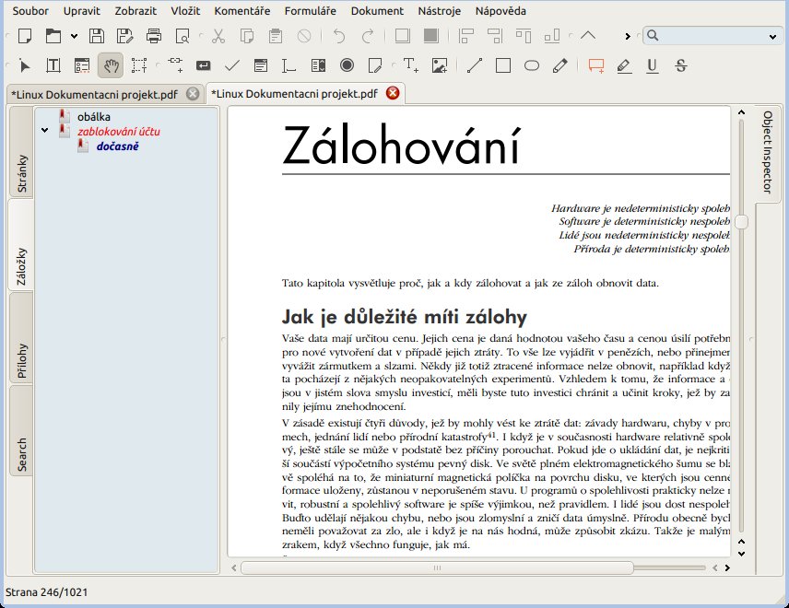Click the upward chevron toolbar icon
Screen dimensions: 789x608
(x=588, y=35)
